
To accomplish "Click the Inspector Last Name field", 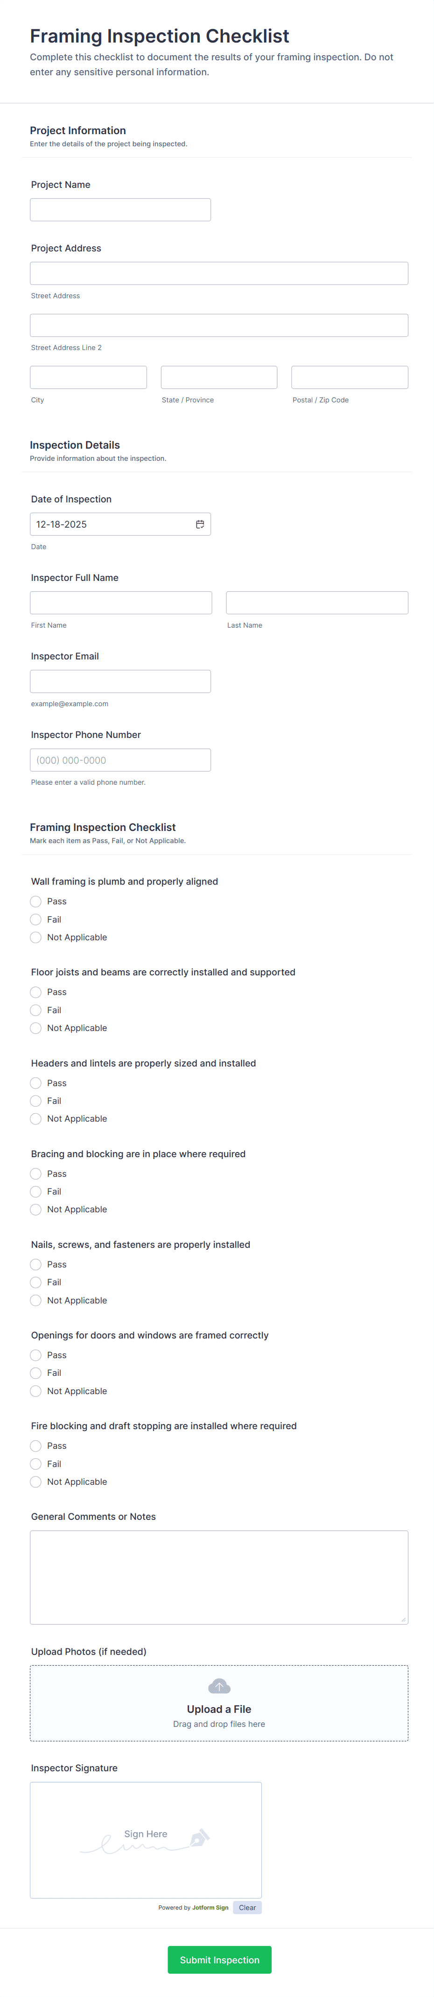I will coord(316,602).
